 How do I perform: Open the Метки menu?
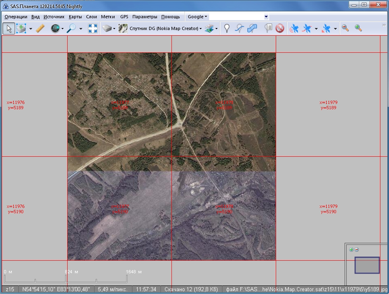(108, 17)
